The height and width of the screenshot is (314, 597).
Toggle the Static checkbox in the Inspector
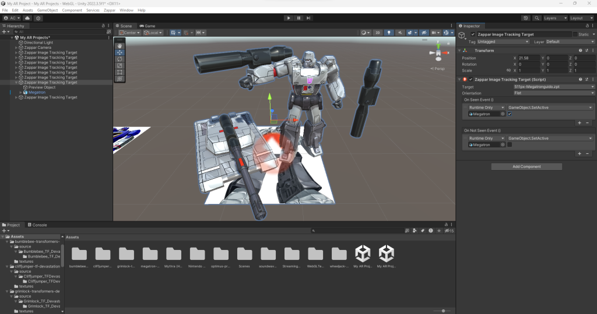click(576, 34)
